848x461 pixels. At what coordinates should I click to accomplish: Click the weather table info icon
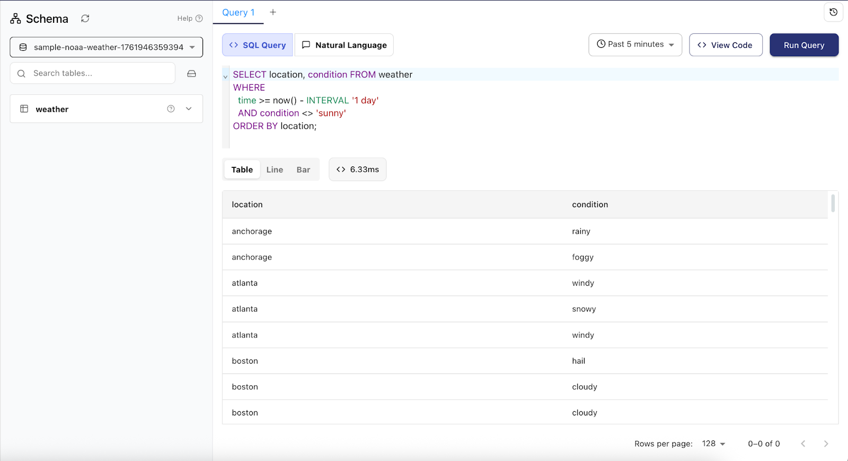[x=171, y=109]
